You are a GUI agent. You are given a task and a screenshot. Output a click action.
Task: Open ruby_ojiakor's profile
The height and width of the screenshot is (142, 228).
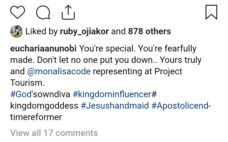pos(85,32)
